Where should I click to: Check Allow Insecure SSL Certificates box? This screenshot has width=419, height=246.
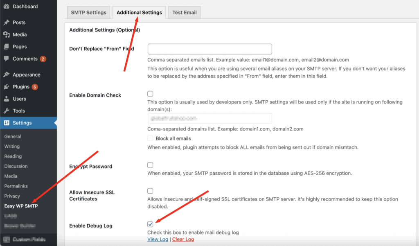click(x=150, y=191)
